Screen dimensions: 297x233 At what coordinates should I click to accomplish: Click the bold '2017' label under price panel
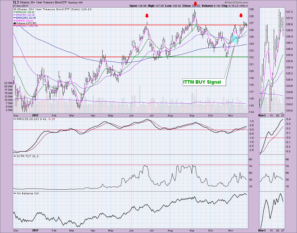pos(35,115)
